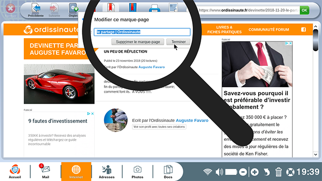Click the Wi-Fi status icon
Screen dimensions: 322x181
point(208,172)
